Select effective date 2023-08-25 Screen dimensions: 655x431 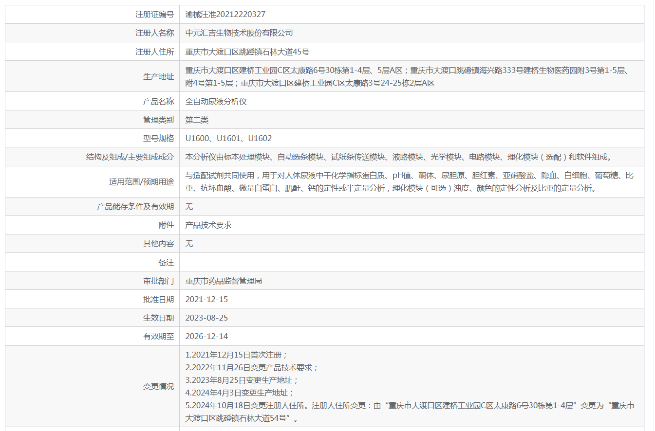(206, 318)
